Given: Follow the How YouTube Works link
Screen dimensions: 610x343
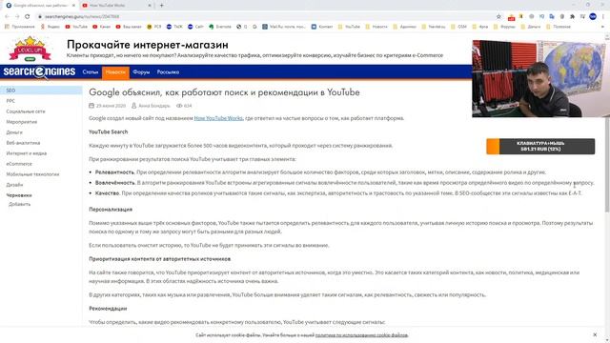Looking at the screenshot, I should 218,118.
